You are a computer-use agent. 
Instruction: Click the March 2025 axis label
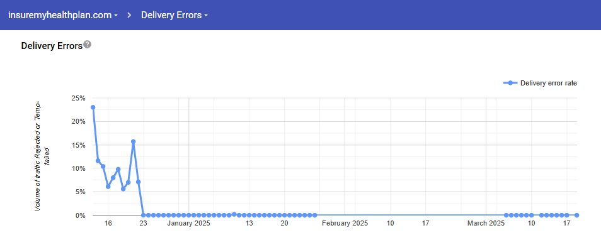pos(486,223)
